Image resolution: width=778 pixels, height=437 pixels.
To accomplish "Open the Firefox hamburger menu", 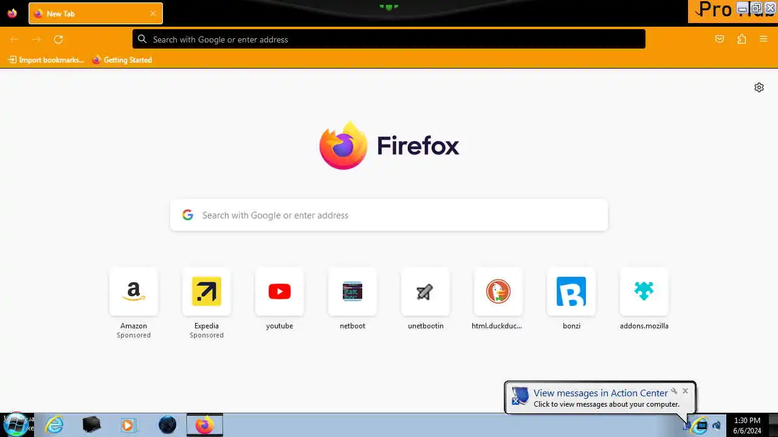I will pyautogui.click(x=763, y=39).
